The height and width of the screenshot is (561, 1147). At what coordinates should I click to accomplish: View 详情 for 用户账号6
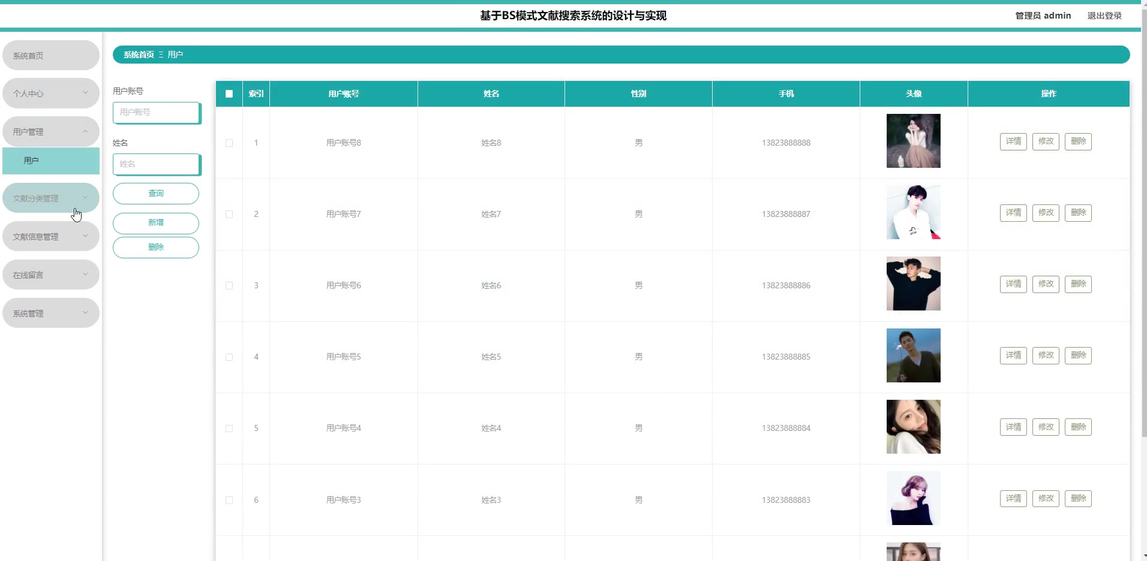coord(1013,284)
